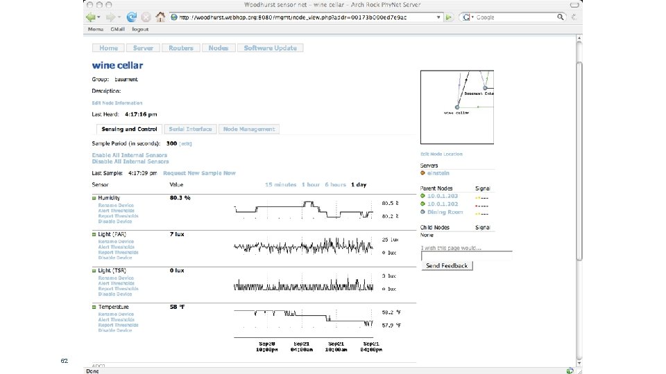The width and height of the screenshot is (666, 374).
Task: Open the Routers tab
Action: (x=181, y=48)
